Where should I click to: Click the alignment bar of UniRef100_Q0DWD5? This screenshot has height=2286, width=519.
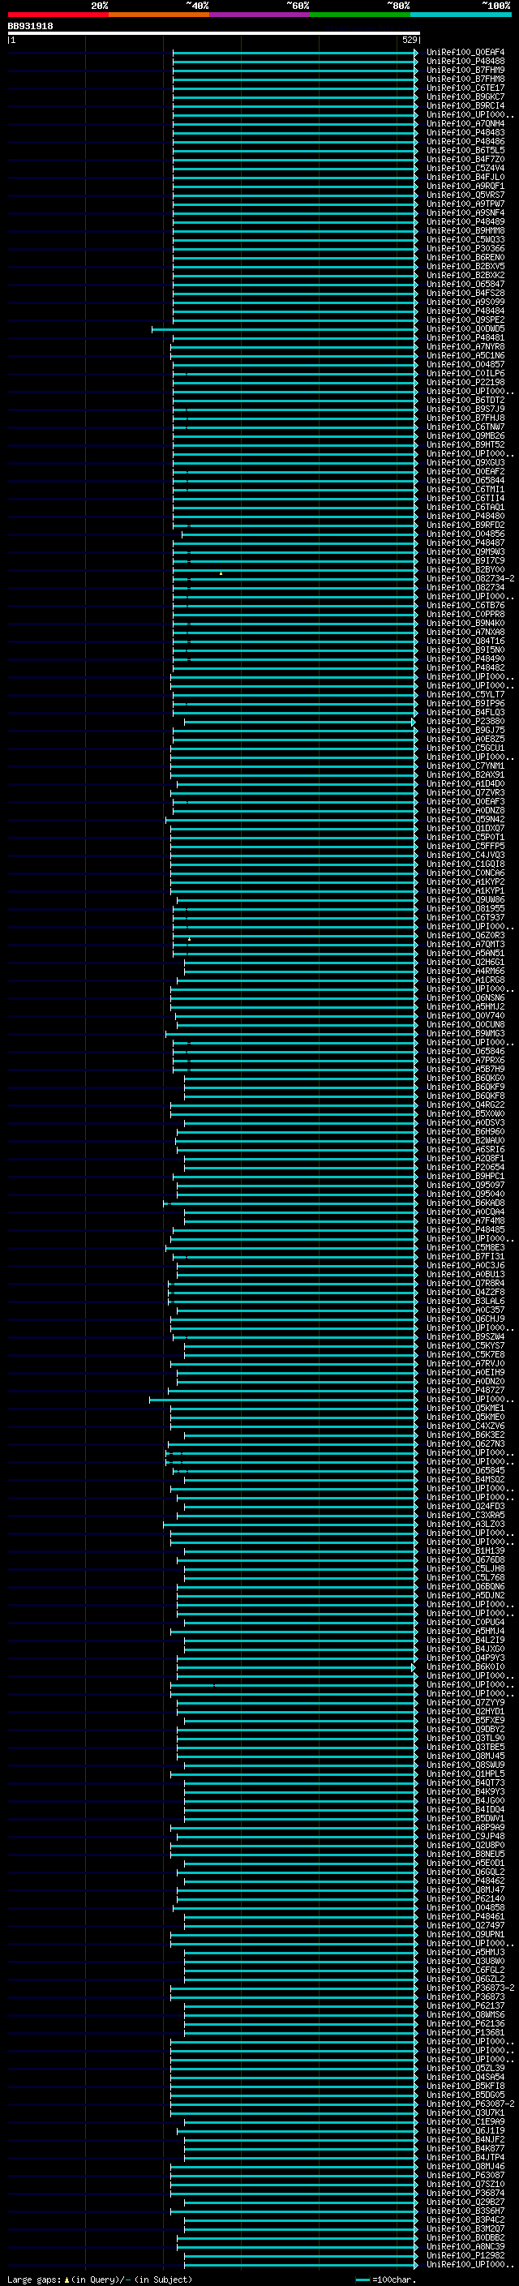[284, 329]
